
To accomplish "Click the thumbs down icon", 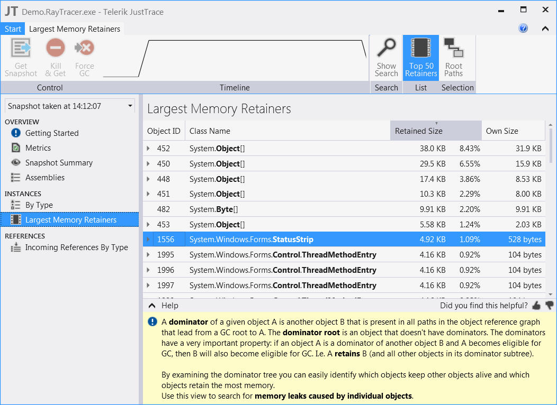I will 549,306.
